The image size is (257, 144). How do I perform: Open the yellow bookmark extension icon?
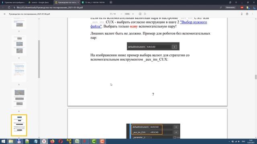point(248,8)
